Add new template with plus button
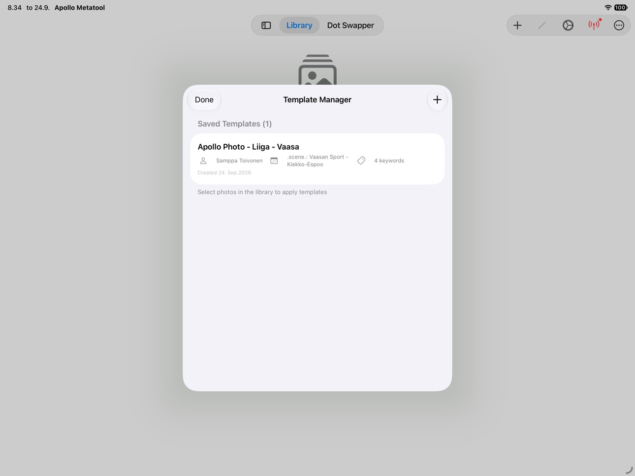This screenshot has height=476, width=635. point(437,99)
